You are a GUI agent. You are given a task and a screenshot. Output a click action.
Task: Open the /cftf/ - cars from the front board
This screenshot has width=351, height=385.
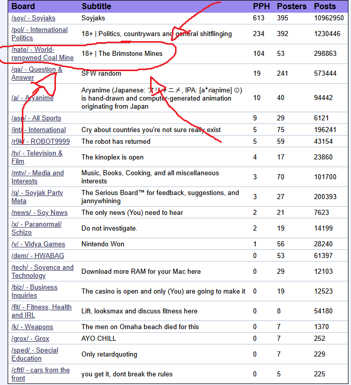[41, 374]
